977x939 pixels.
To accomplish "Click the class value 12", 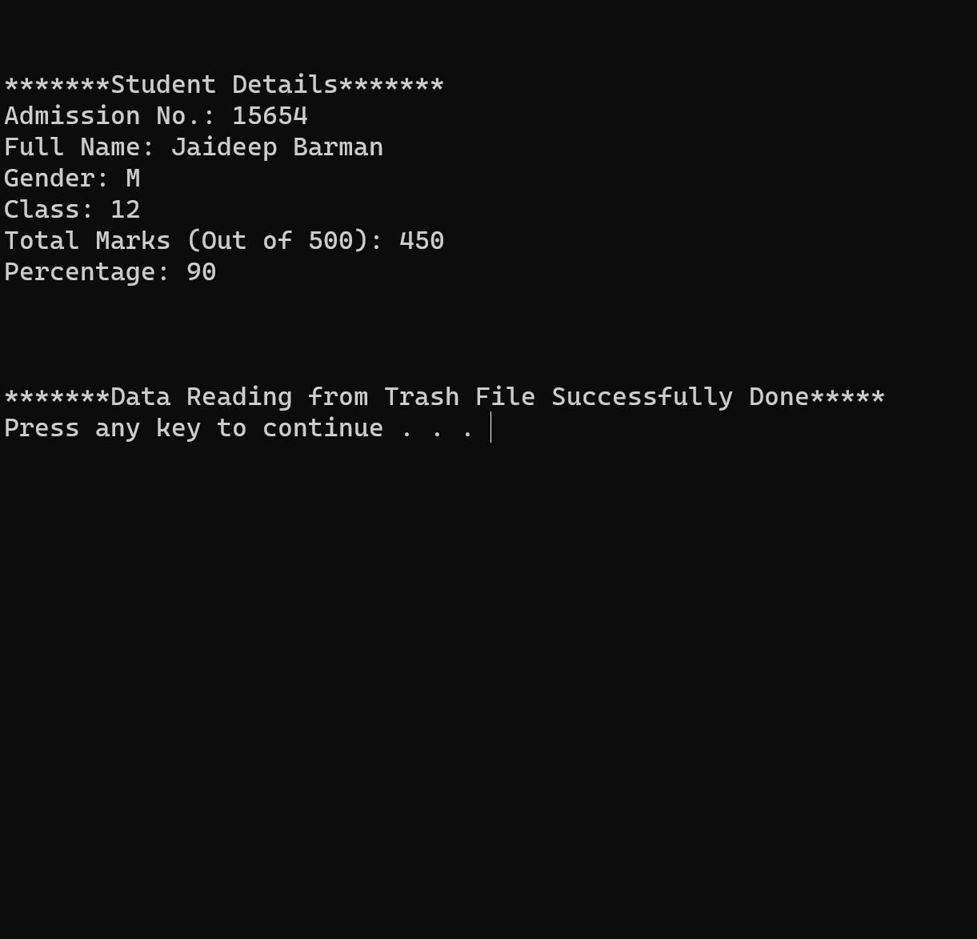I will (125, 210).
